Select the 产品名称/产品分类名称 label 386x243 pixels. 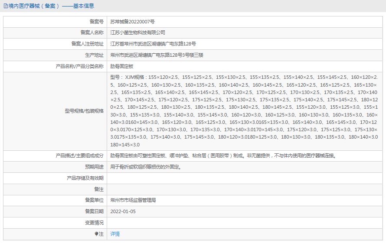coord(79,66)
